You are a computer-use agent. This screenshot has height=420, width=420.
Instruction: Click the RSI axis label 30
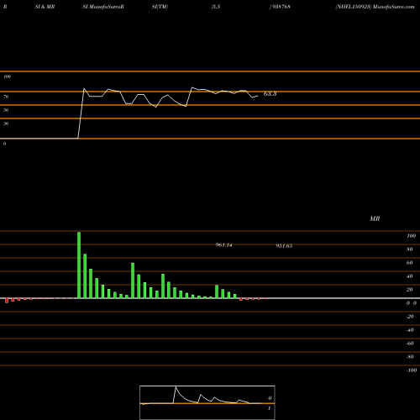click(6, 123)
